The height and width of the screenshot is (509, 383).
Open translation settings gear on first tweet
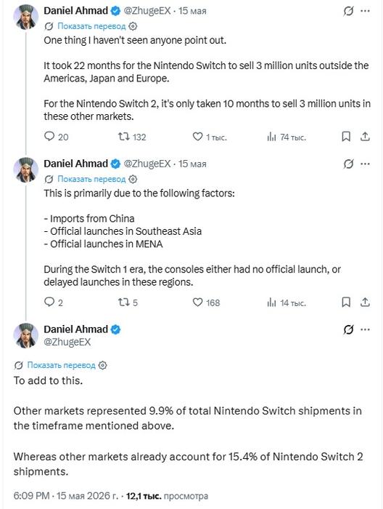pyautogui.click(x=133, y=26)
